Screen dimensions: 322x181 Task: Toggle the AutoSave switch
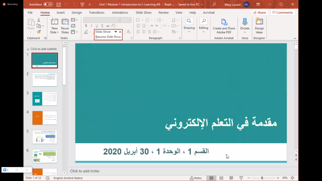tap(48, 5)
